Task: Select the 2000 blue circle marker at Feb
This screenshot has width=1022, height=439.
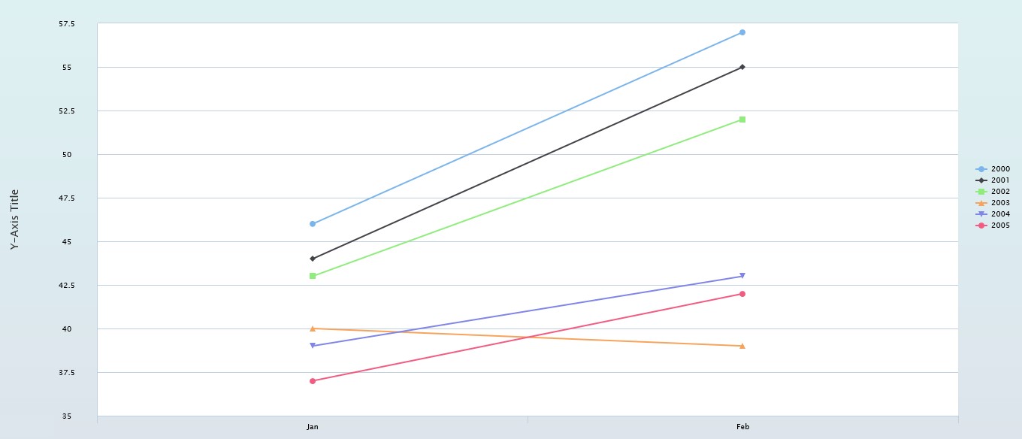Action: [742, 32]
